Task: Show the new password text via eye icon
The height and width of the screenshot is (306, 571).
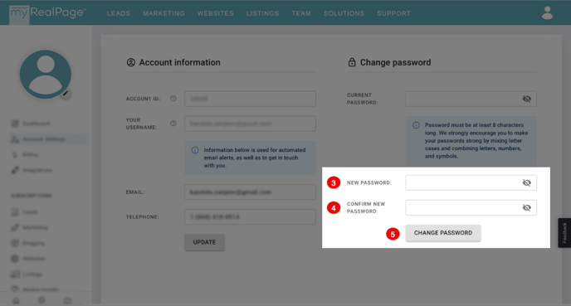Action: [x=526, y=182]
